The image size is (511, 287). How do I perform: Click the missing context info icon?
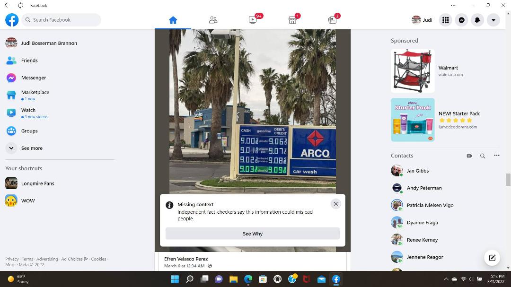point(169,205)
